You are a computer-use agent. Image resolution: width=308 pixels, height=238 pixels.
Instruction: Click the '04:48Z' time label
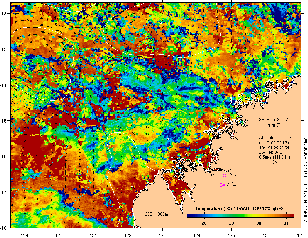(x=272, y=125)
